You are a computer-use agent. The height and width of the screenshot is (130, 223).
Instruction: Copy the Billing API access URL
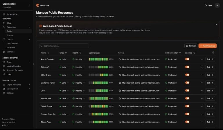tap(120, 67)
